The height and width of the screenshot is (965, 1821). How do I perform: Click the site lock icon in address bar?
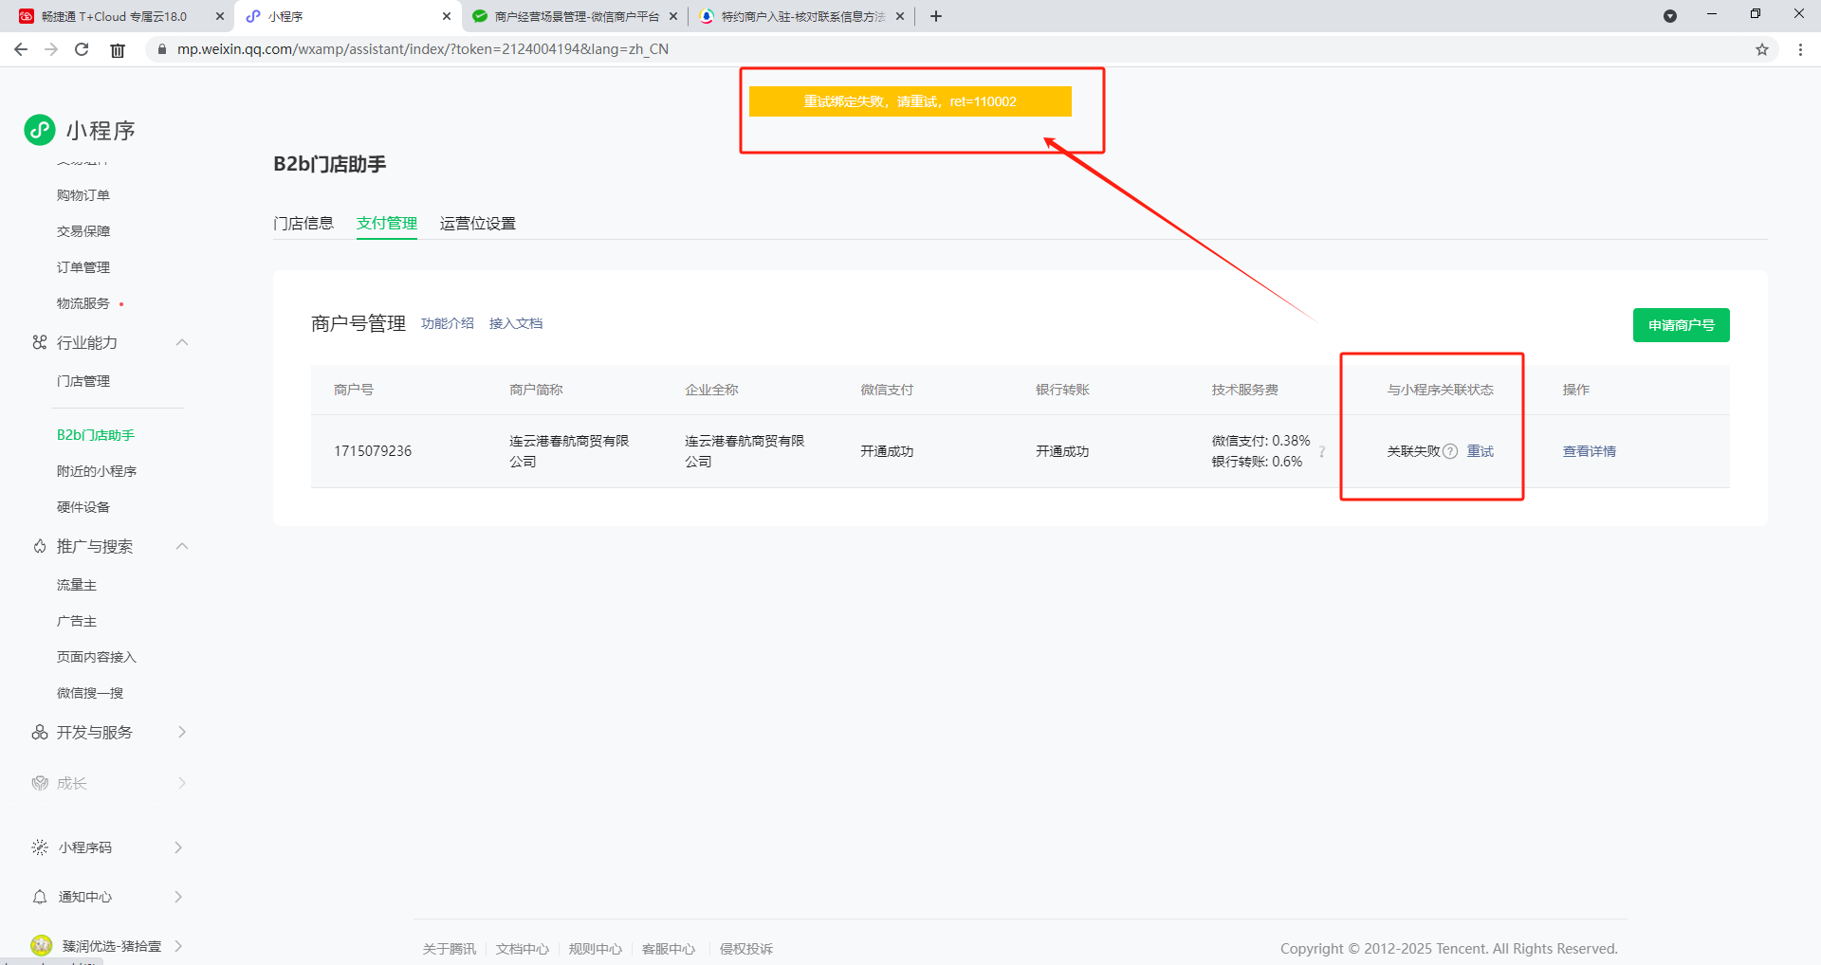click(162, 49)
